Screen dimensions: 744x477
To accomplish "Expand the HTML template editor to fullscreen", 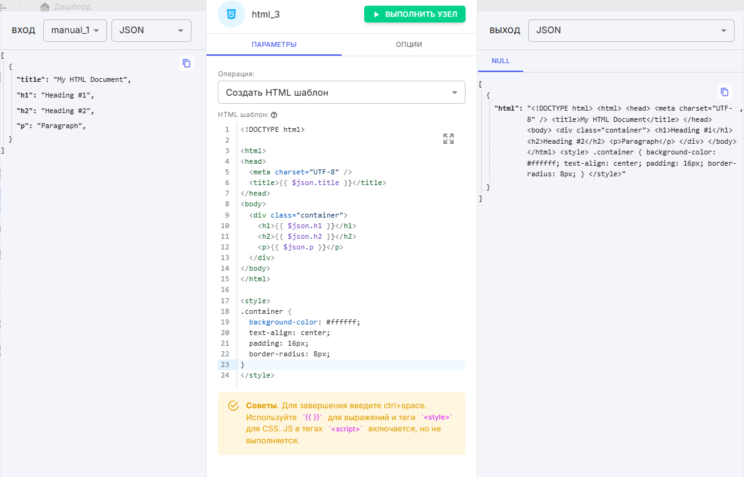I will (448, 139).
